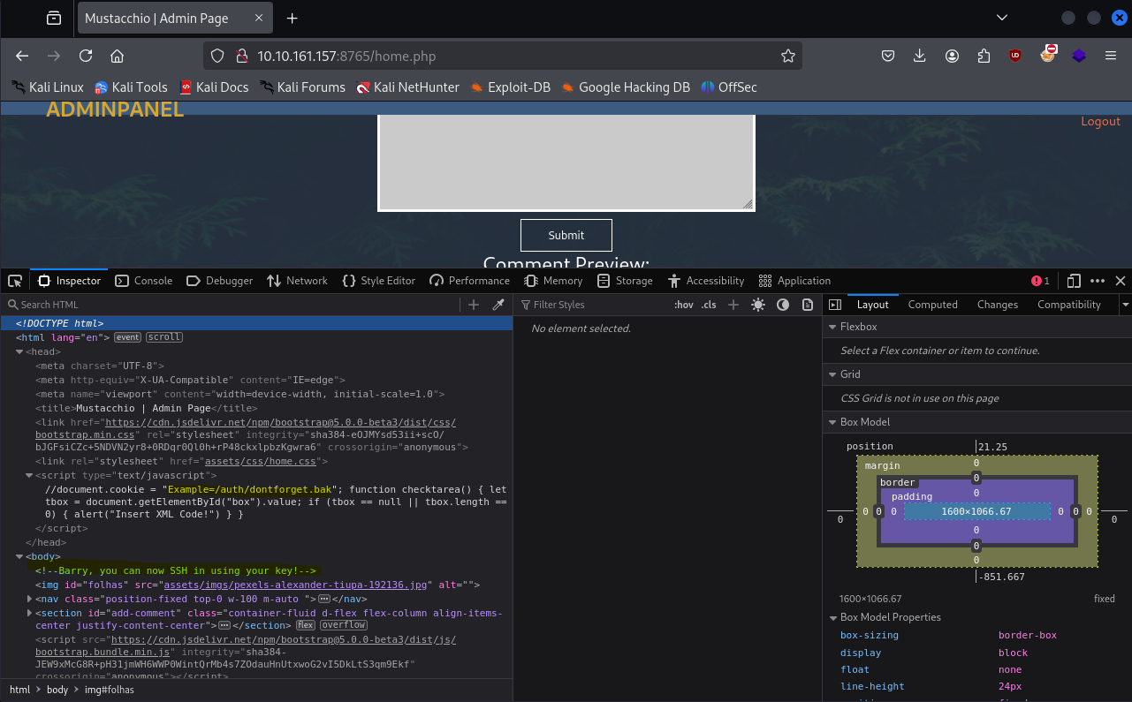Screen dimensions: 1132x702
Task: Expand the add-comment section node
Action: click(30, 613)
